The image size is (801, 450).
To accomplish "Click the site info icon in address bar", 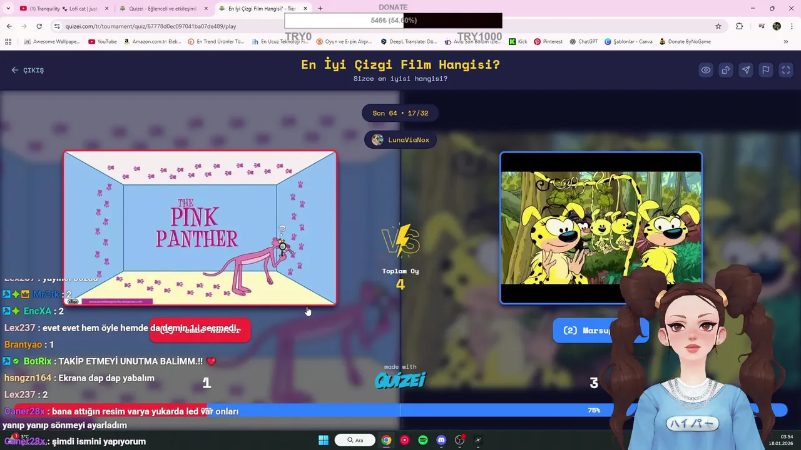I will 58,26.
